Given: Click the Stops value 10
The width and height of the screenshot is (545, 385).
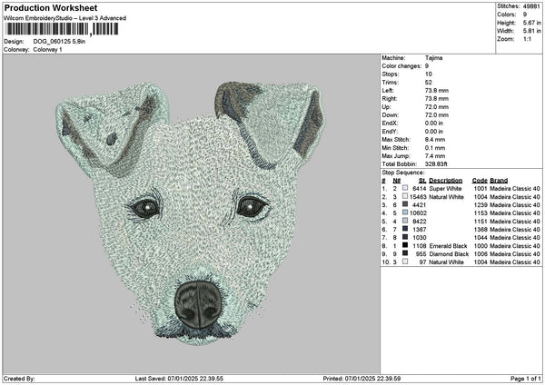Looking at the screenshot, I should click(x=428, y=74).
